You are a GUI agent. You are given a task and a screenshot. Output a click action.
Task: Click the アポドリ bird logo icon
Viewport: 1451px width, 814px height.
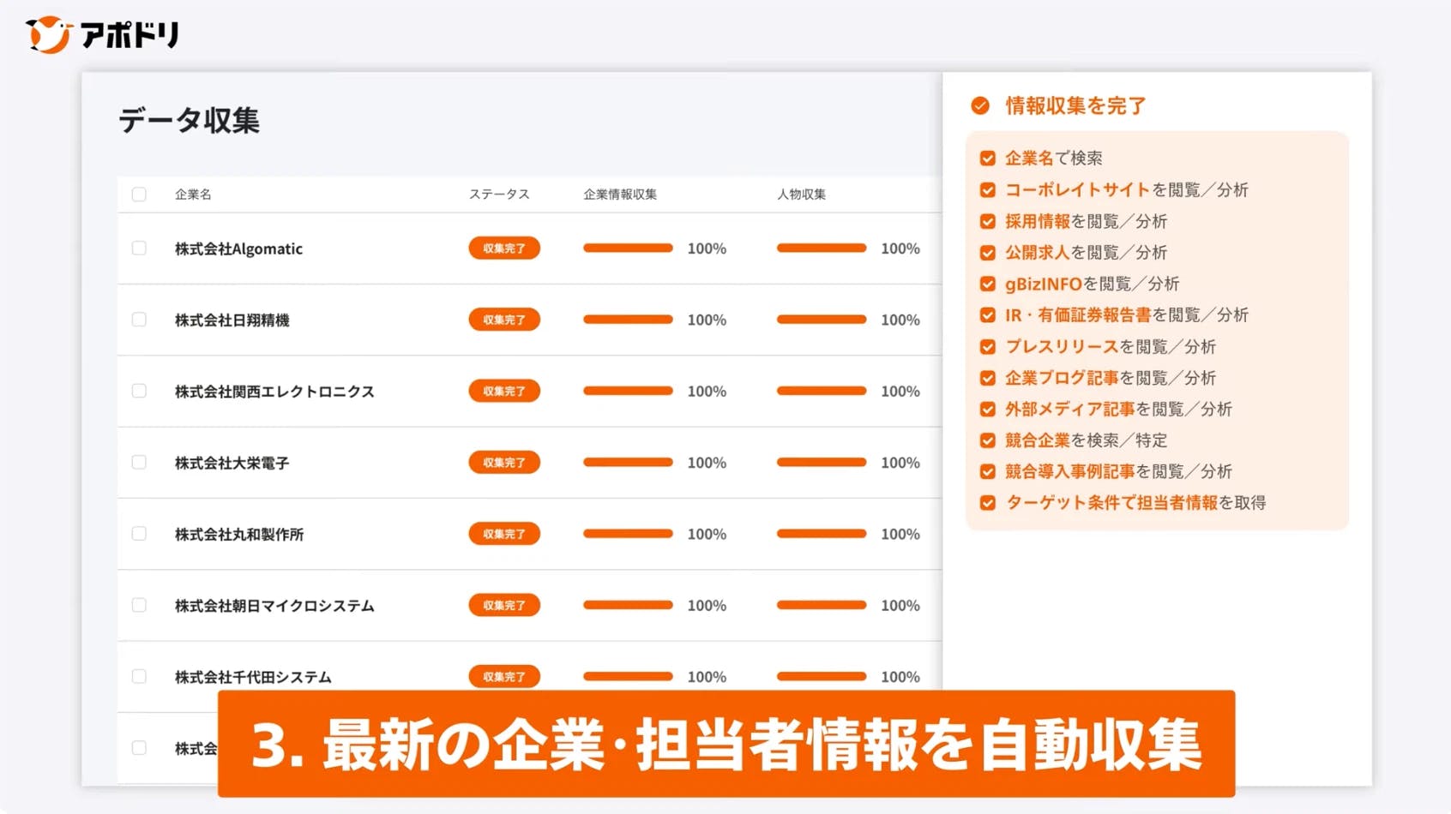(x=48, y=35)
